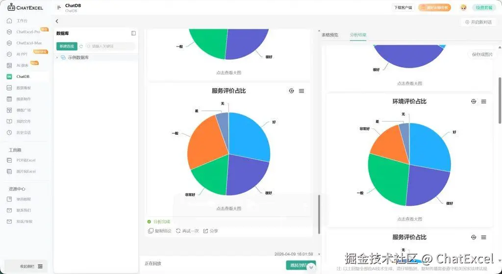
Task: Click 分享 share
Action: (211, 231)
